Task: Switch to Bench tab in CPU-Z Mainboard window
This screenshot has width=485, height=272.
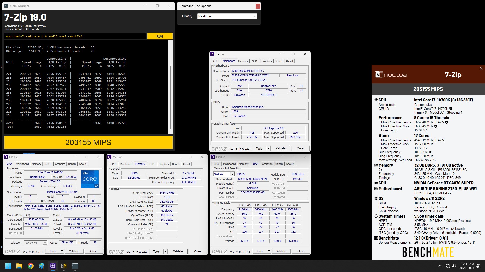Action: click(x=278, y=61)
